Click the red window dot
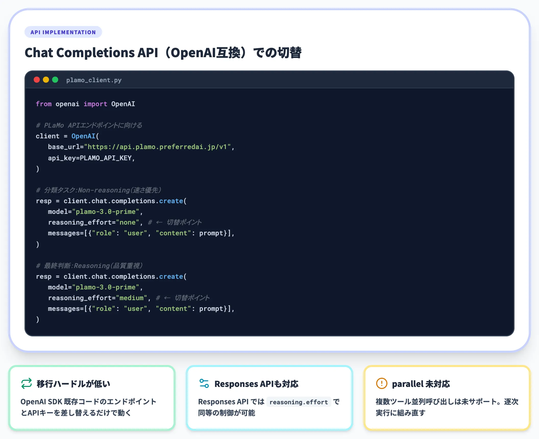The image size is (539, 439). (x=37, y=80)
